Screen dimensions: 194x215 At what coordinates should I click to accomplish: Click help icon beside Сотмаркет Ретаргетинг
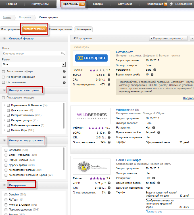155,70
